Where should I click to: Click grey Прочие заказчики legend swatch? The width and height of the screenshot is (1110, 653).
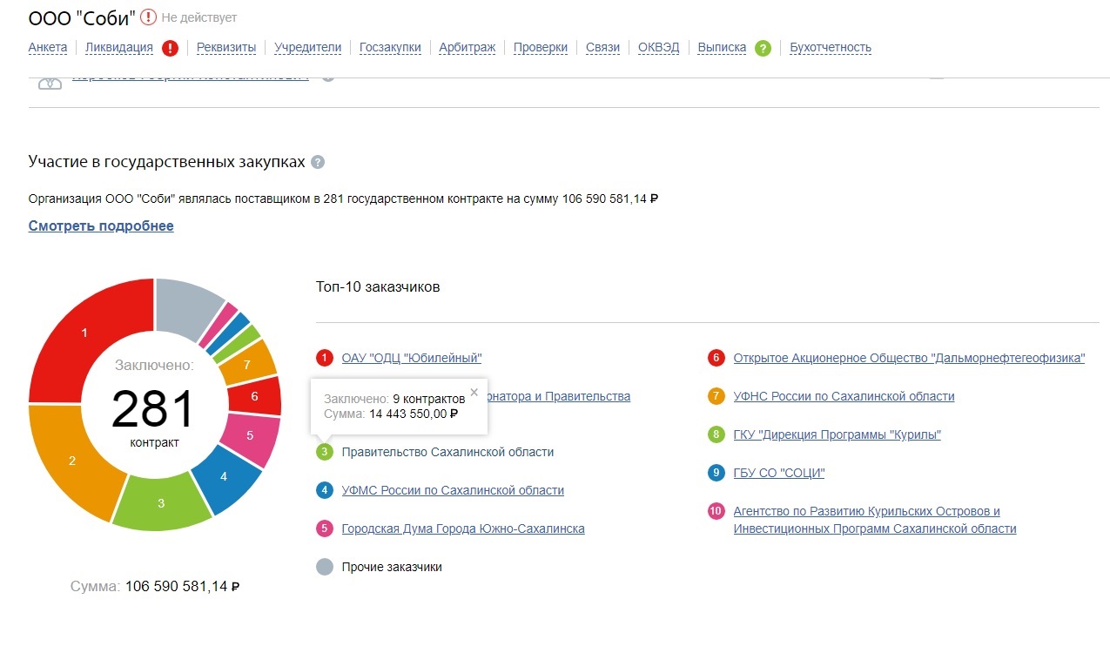click(x=325, y=567)
